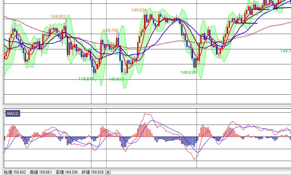Select the short black horizontal line segment
The height and width of the screenshot is (175, 291).
tap(246, 23)
